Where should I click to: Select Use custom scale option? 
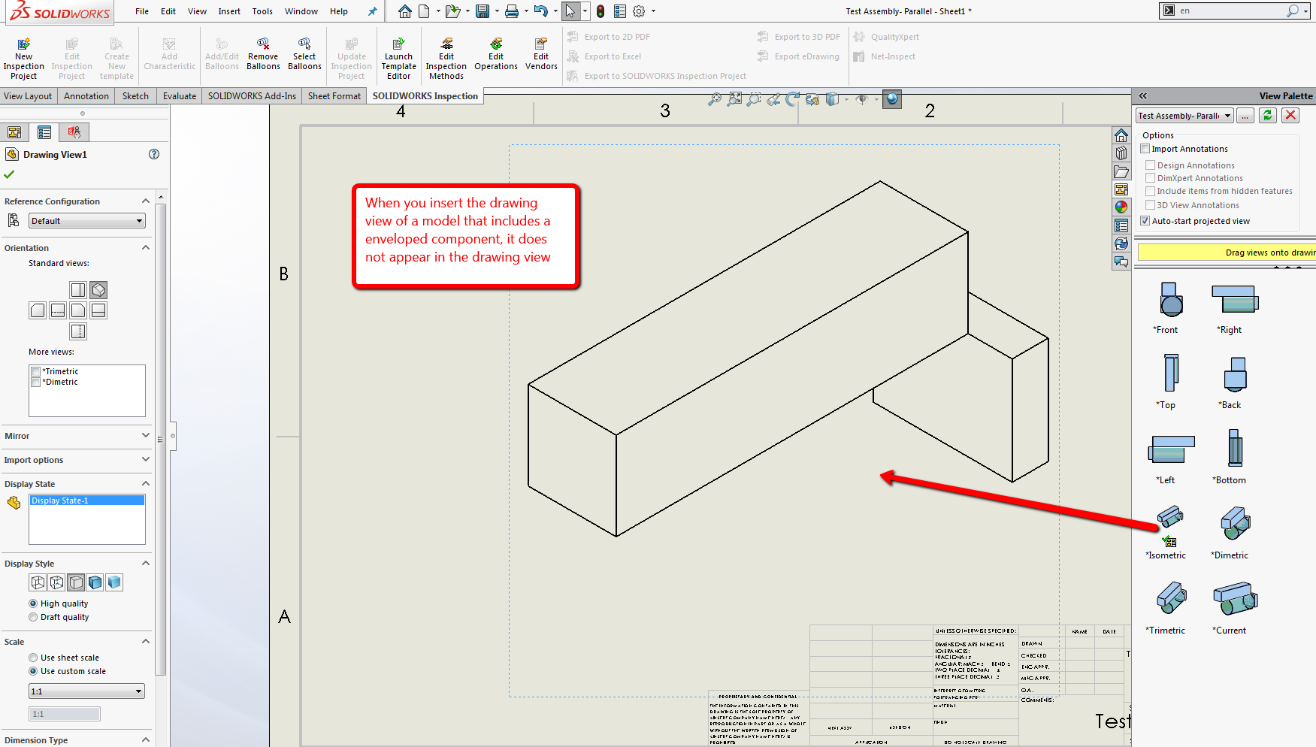[33, 671]
